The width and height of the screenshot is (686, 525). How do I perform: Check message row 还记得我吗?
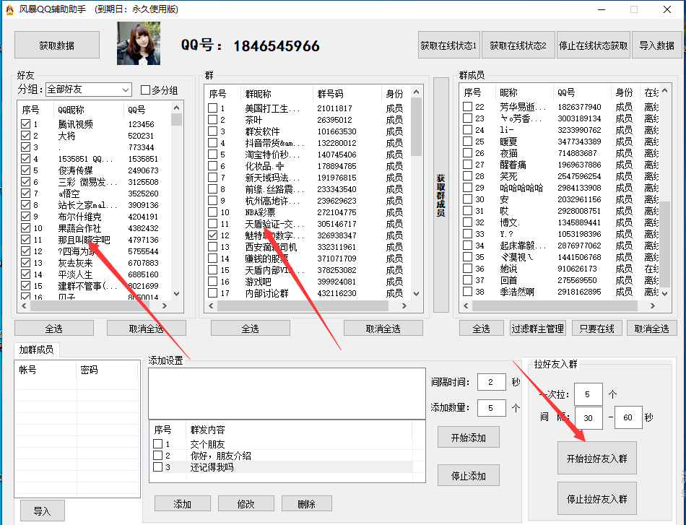click(158, 467)
